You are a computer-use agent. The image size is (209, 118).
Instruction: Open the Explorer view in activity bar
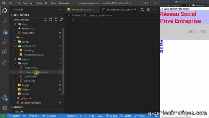5,10
